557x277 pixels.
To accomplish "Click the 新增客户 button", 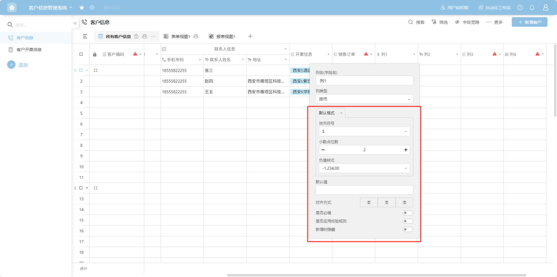I will click(x=529, y=22).
